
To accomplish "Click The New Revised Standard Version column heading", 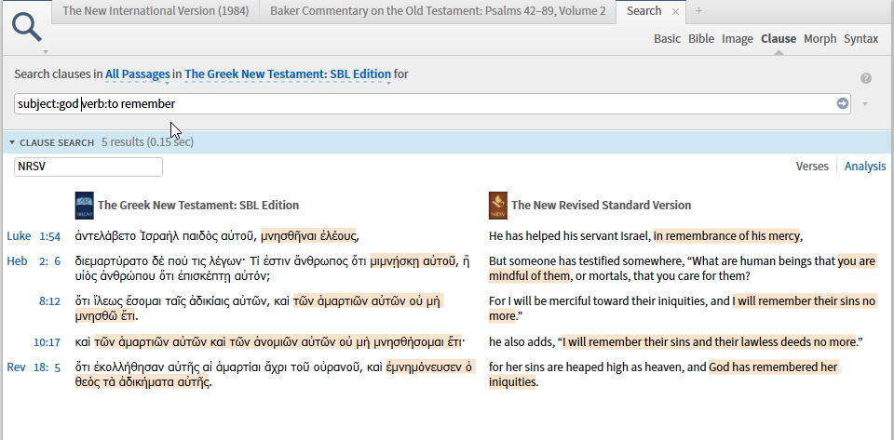I will [x=601, y=206].
